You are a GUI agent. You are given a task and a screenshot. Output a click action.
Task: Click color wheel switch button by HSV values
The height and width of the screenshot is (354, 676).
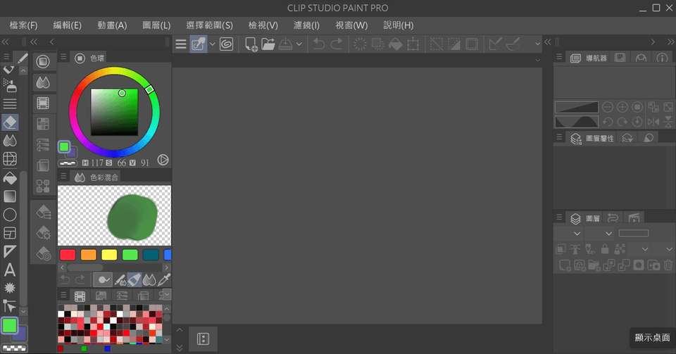163,160
